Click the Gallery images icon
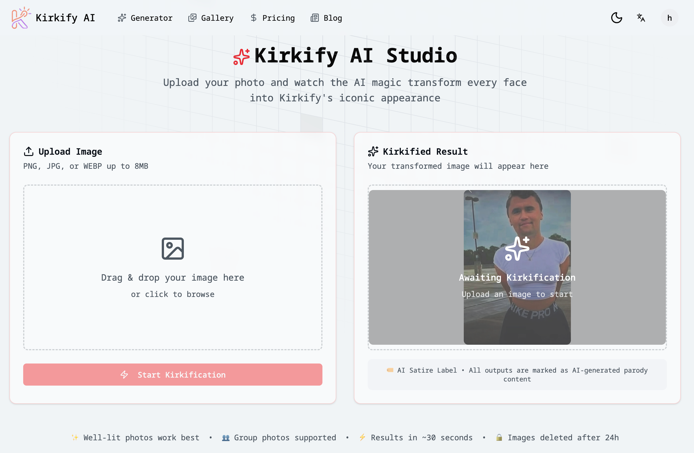Image resolution: width=694 pixels, height=453 pixels. coord(192,18)
